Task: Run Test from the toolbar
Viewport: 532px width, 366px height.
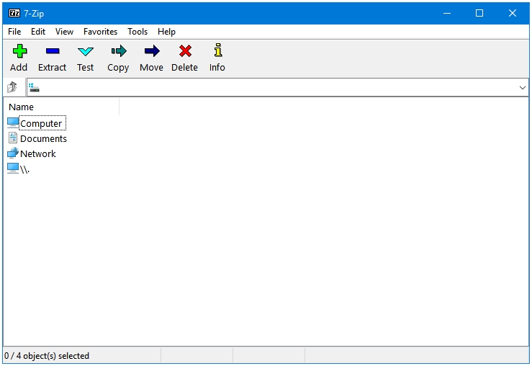Action: tap(85, 51)
